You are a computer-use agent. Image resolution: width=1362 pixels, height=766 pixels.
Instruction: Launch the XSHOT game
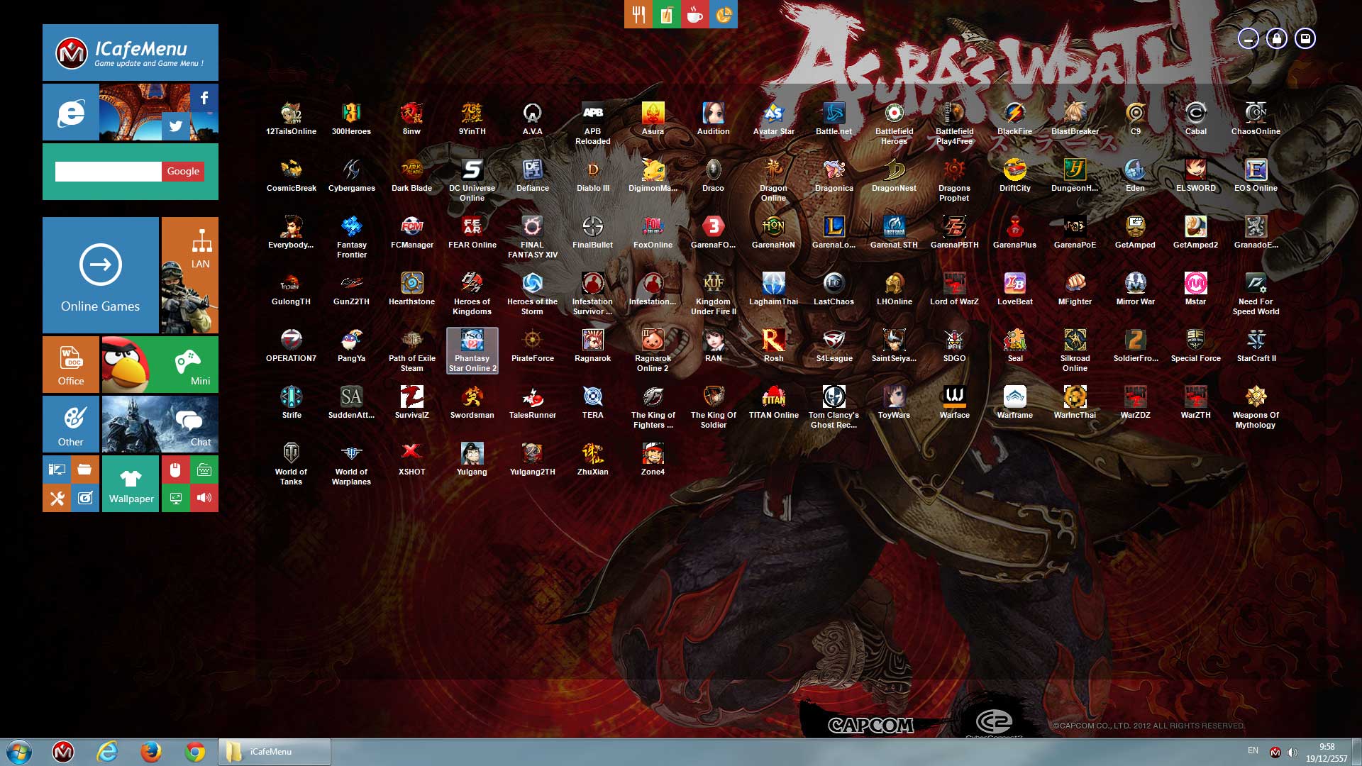coord(411,459)
